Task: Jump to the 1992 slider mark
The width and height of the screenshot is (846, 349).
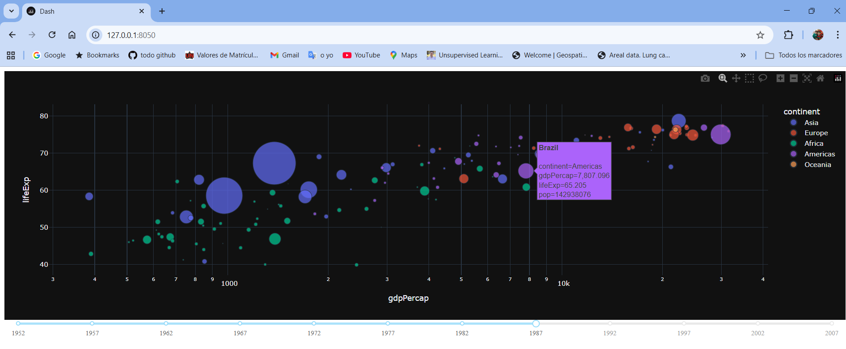Action: 610,323
